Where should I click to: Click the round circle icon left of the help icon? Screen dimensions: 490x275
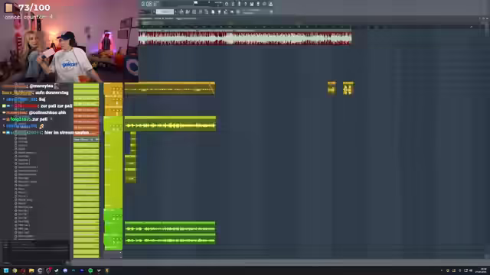click(x=227, y=4)
